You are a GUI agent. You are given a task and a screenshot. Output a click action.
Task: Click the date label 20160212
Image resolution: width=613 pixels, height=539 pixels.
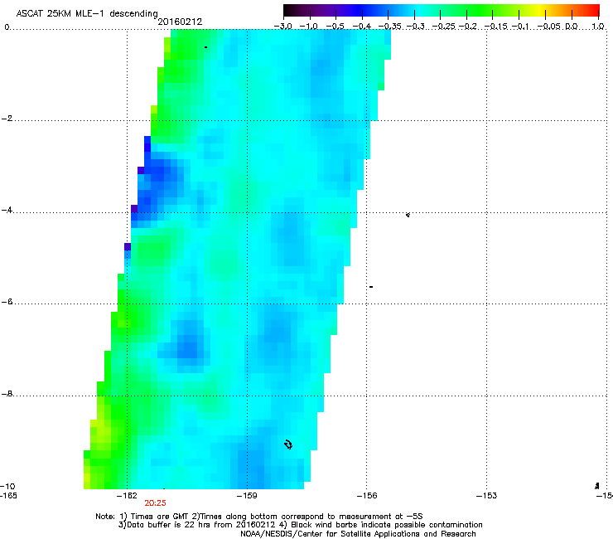(x=180, y=22)
